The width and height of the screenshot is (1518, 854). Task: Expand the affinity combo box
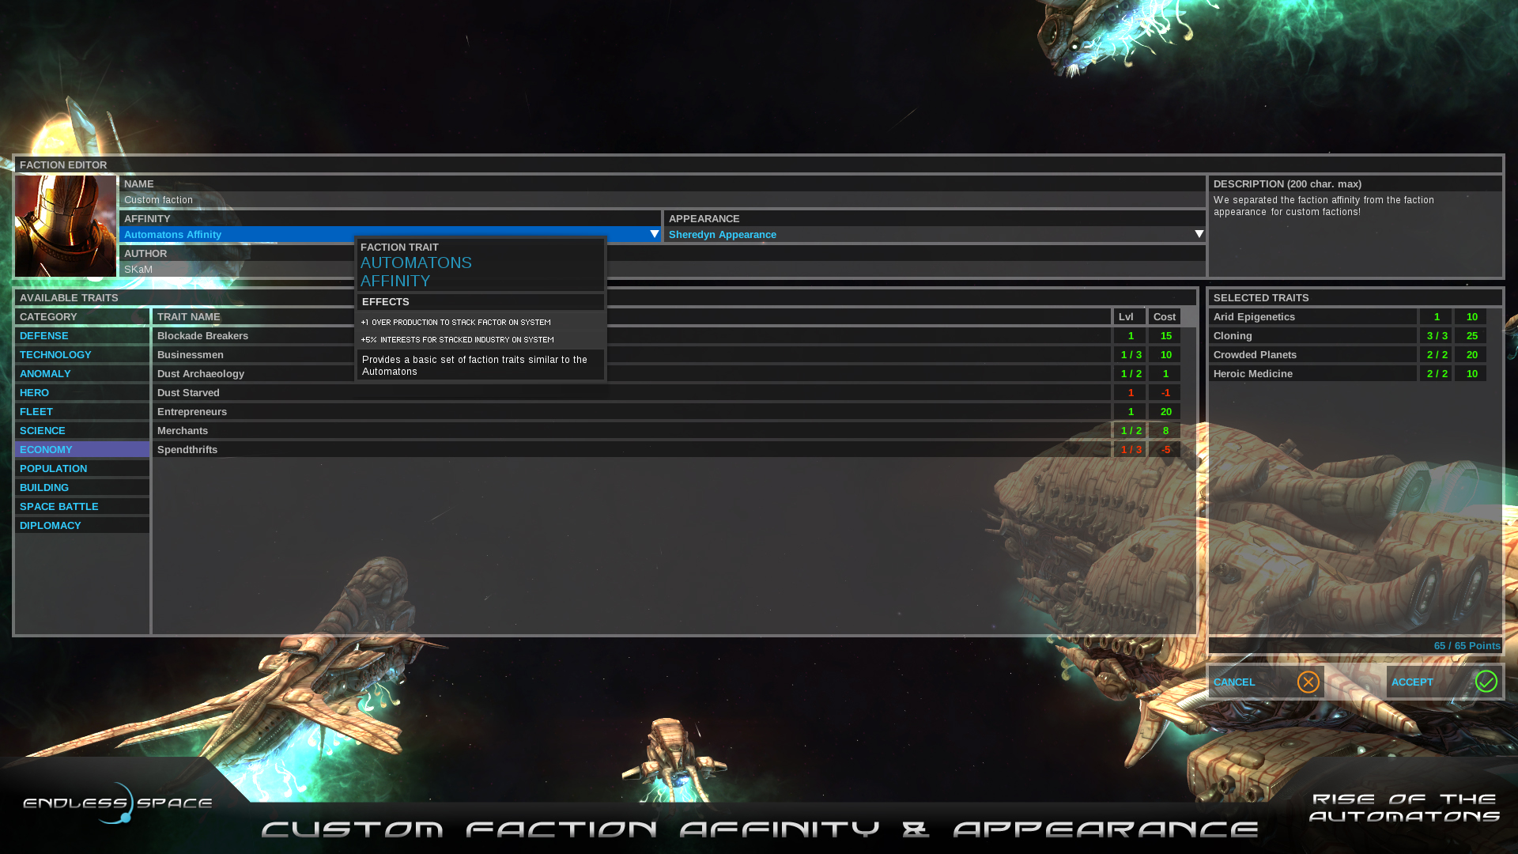(237, 234)
